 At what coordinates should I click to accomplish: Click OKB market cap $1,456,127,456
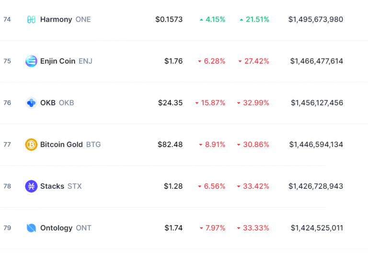(317, 103)
